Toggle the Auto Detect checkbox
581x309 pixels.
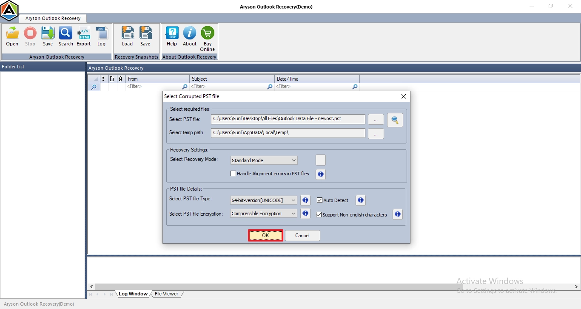click(320, 200)
